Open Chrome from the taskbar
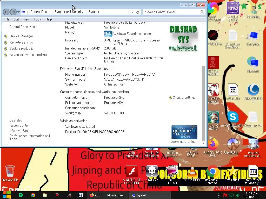Screen dimensions: 266x199 [33, 195]
